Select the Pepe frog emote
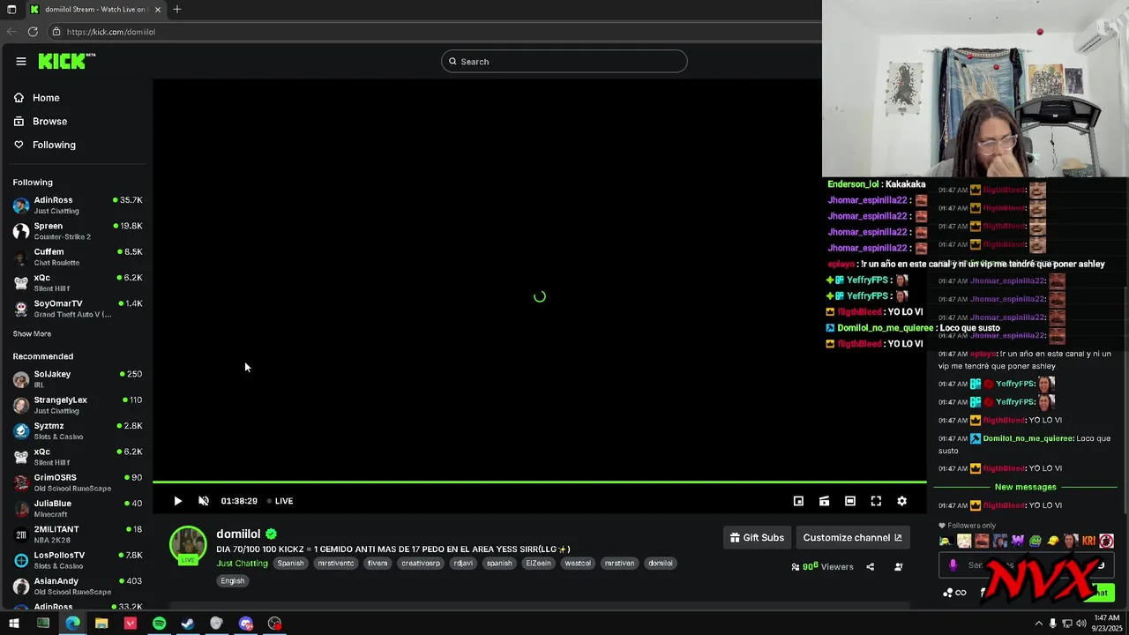This screenshot has height=635, width=1129. pyautogui.click(x=1036, y=541)
